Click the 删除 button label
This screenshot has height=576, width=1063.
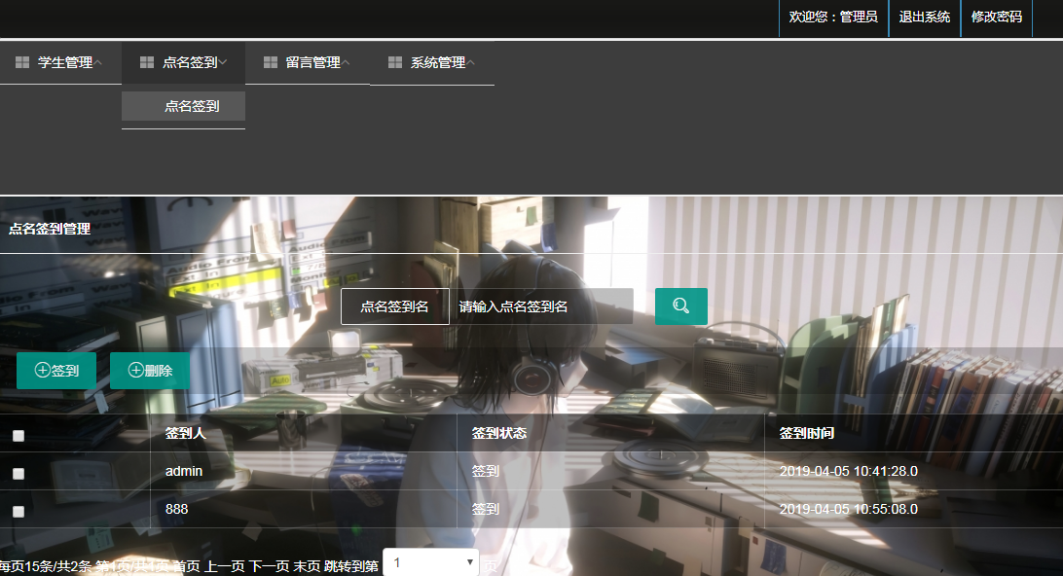pos(159,371)
